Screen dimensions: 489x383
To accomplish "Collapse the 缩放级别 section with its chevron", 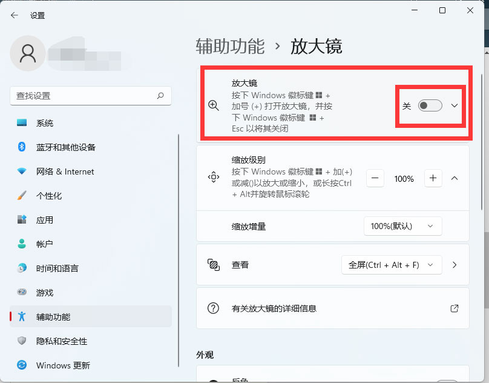I will 455,178.
